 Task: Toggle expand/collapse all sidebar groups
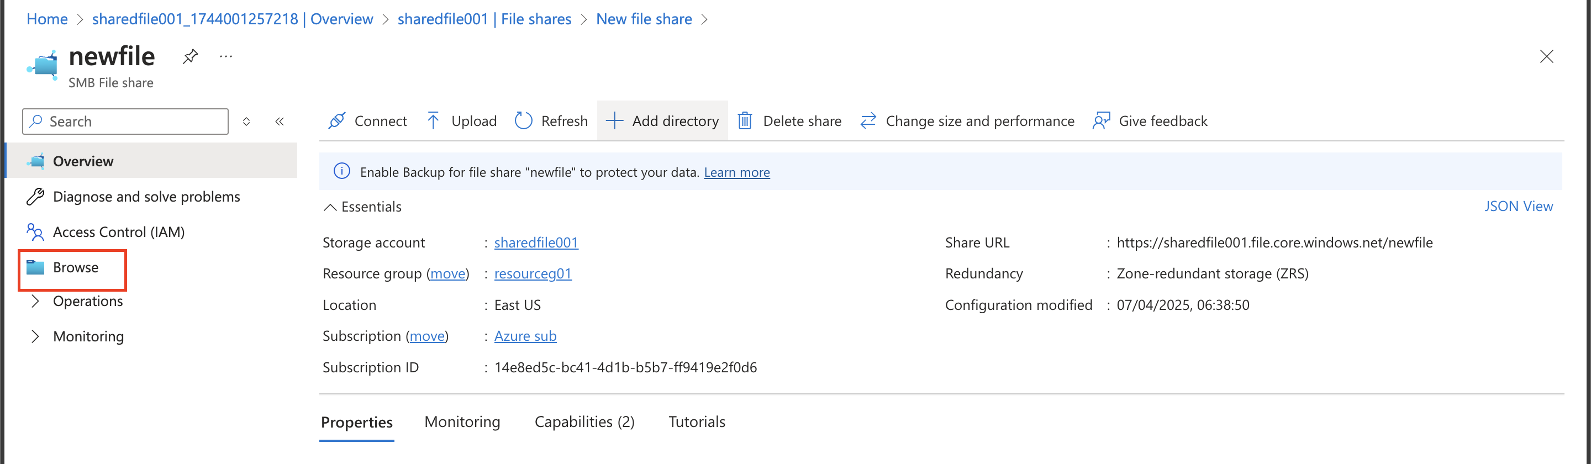[x=246, y=121]
